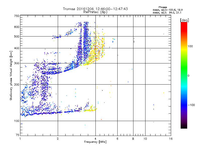
Task: Click the y-axis tick label '200'
Action: click(x=17, y=85)
